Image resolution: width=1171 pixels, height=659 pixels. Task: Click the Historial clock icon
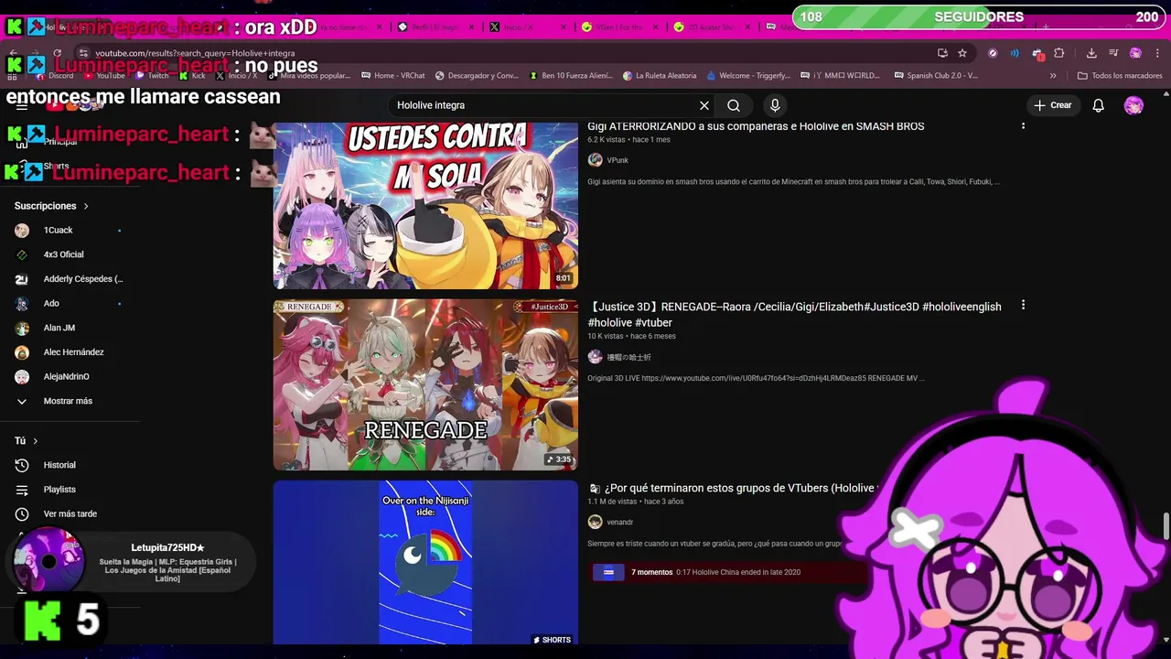[22, 465]
